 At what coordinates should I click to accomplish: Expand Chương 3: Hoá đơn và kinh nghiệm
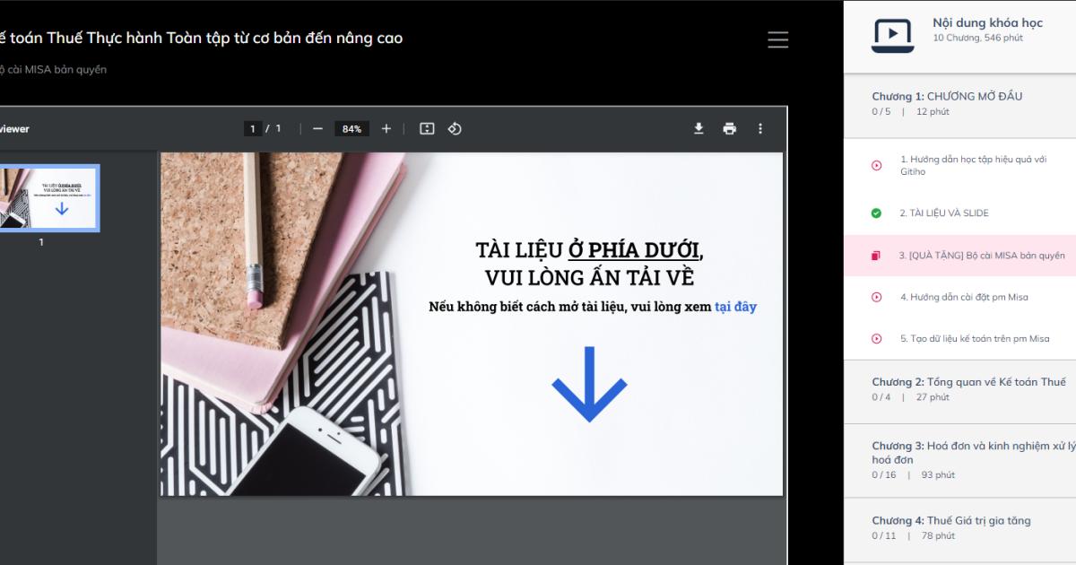[x=959, y=459]
